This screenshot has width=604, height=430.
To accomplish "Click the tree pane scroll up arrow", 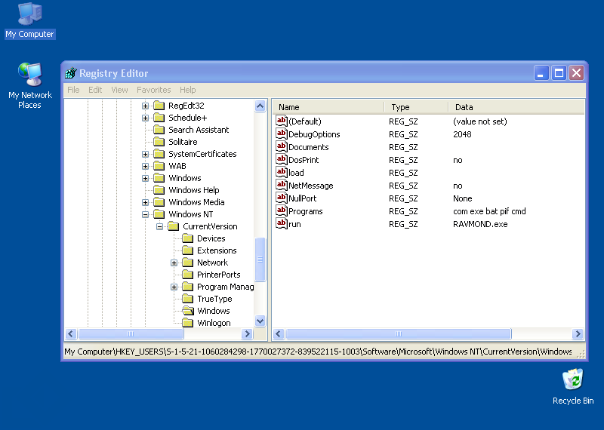I will [x=260, y=106].
